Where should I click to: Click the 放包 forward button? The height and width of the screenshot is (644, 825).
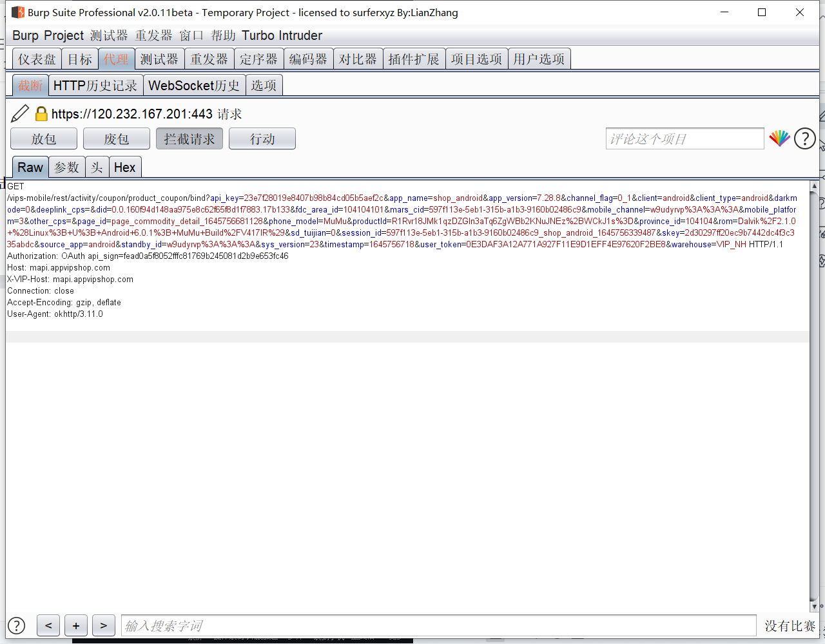(44, 138)
